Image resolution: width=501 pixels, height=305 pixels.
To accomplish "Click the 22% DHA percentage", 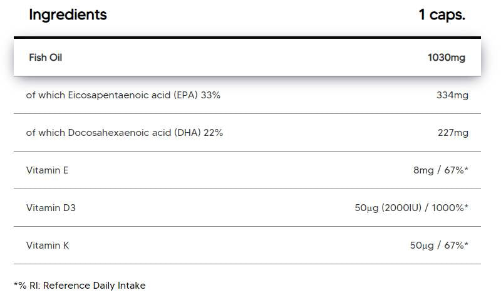I will coord(213,133).
